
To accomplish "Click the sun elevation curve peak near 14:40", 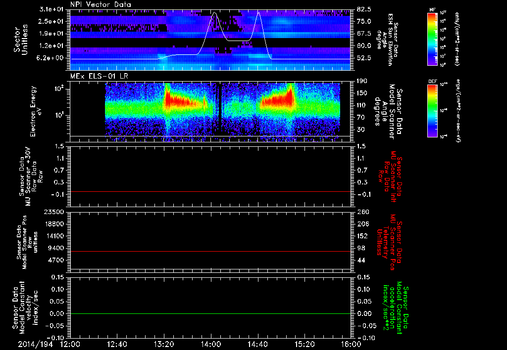I will [x=258, y=13].
